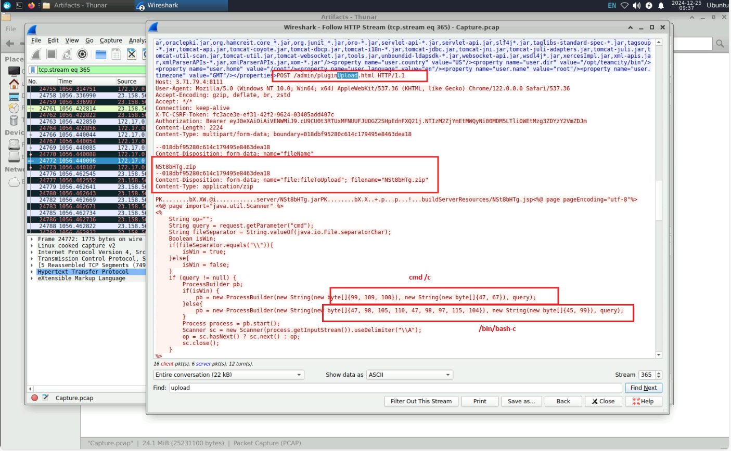Viewport: 731px width, 451px height.
Task: Click the Time column header
Action: (x=86, y=82)
